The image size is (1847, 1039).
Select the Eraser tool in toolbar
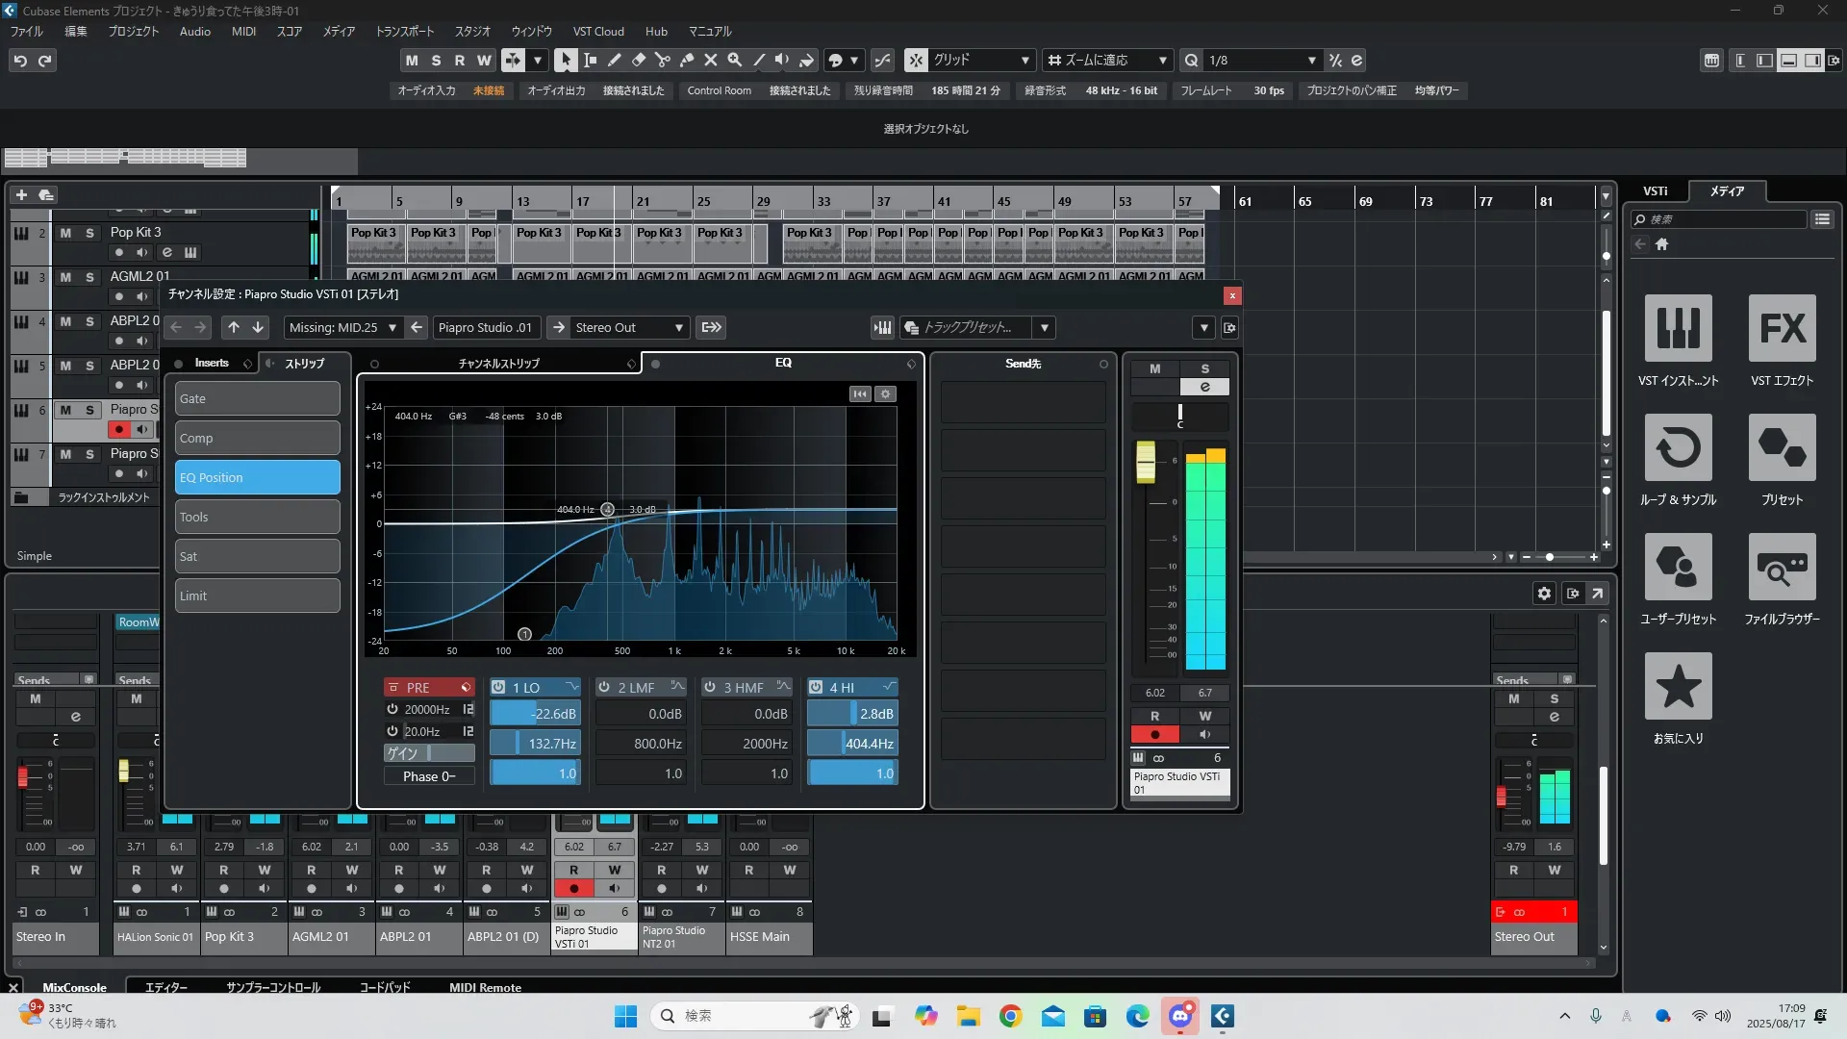point(639,60)
